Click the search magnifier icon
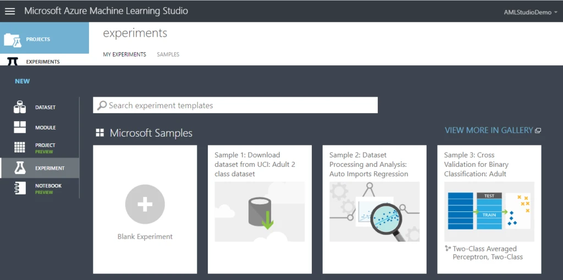 [102, 105]
